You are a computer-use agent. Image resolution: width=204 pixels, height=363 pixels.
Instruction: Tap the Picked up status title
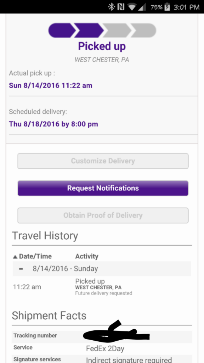point(102,46)
